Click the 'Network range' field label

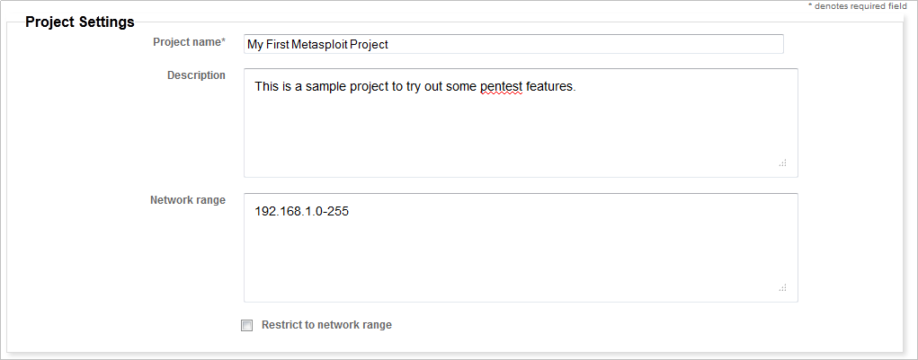[187, 200]
